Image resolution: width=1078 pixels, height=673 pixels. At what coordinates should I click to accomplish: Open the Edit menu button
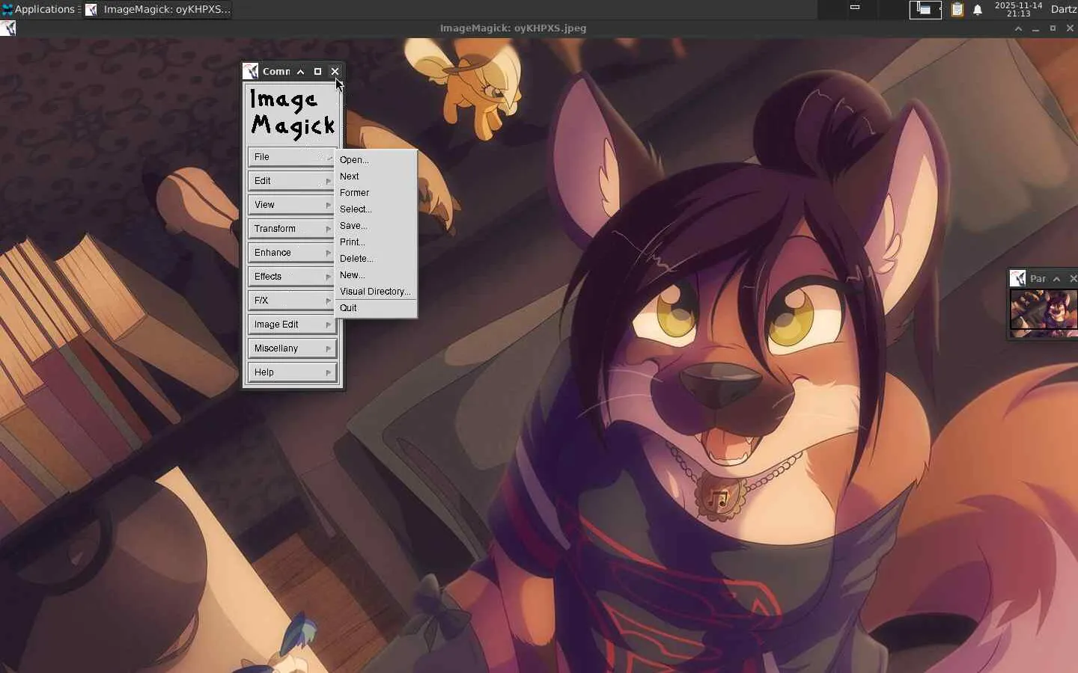click(291, 181)
